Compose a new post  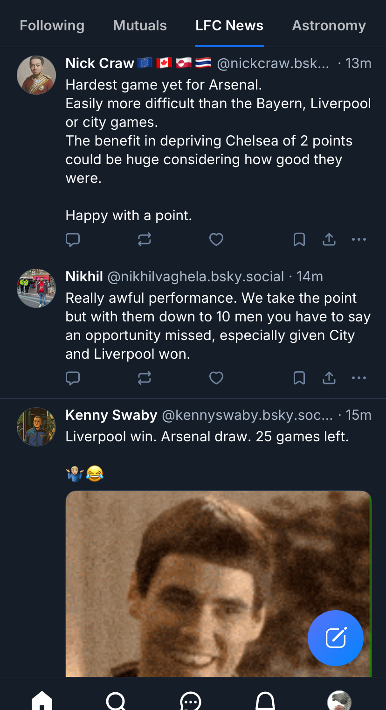pos(336,638)
